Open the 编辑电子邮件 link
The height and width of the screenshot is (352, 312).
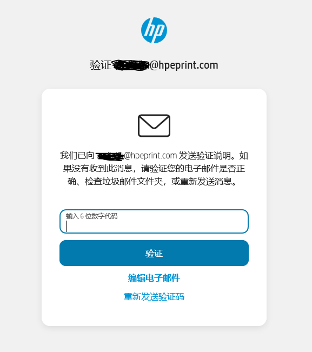coord(154,278)
